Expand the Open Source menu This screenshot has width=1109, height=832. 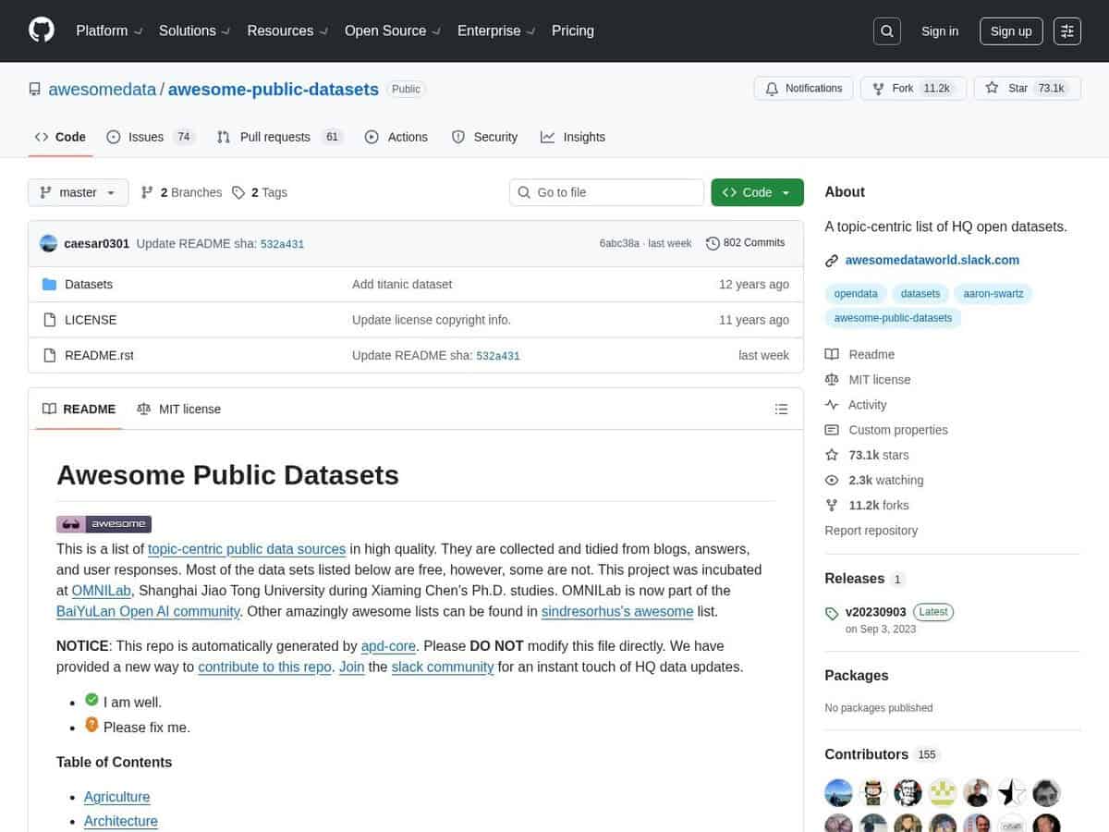pos(393,31)
